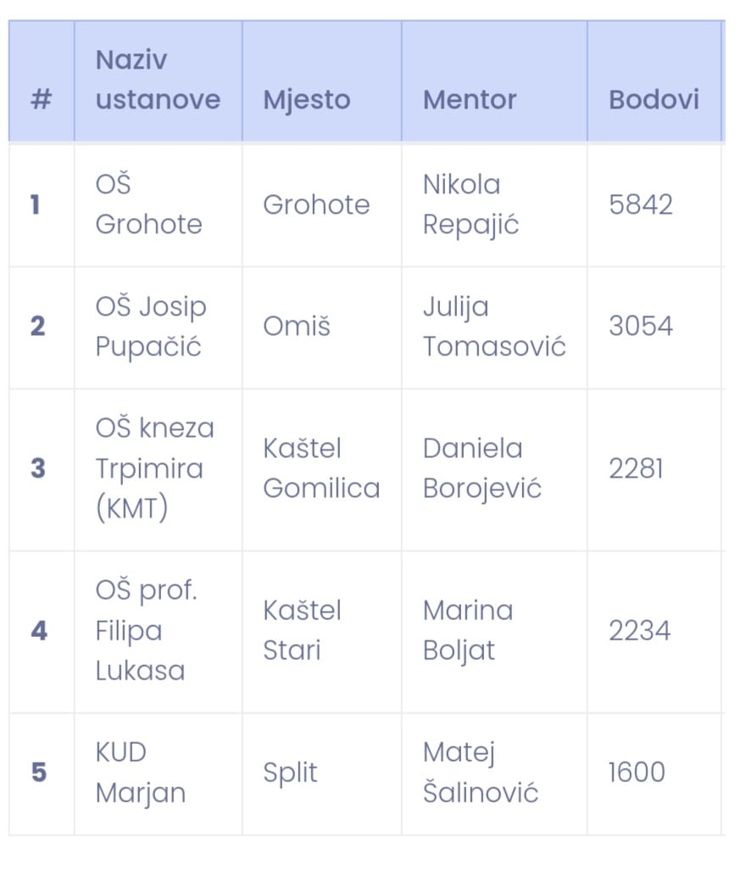Select the OŠ prof. Filipa Lukasa row
This screenshot has width=746, height=883.
tap(366, 631)
